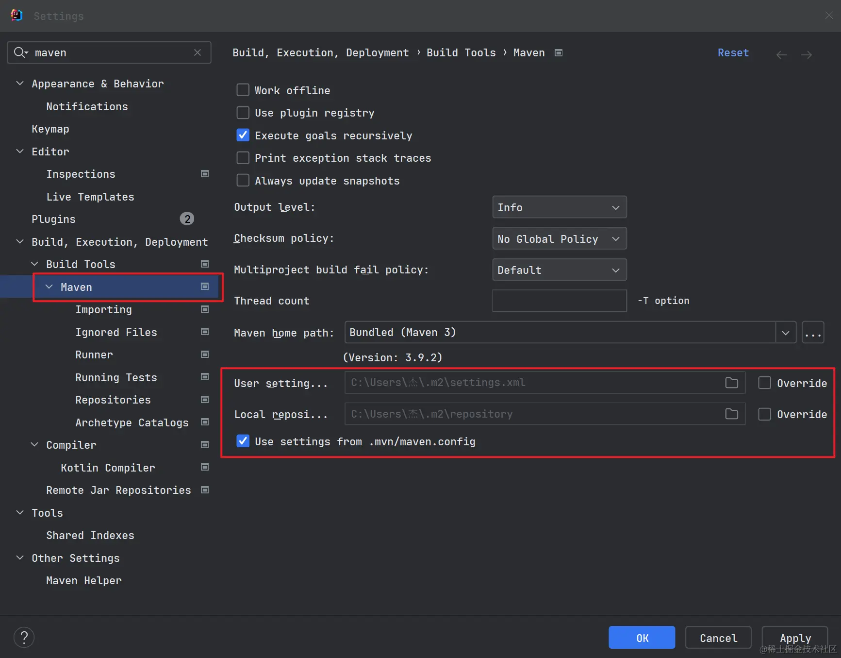841x658 pixels.
Task: Uncheck Use settings from .mvn/maven.config
Action: 243,441
